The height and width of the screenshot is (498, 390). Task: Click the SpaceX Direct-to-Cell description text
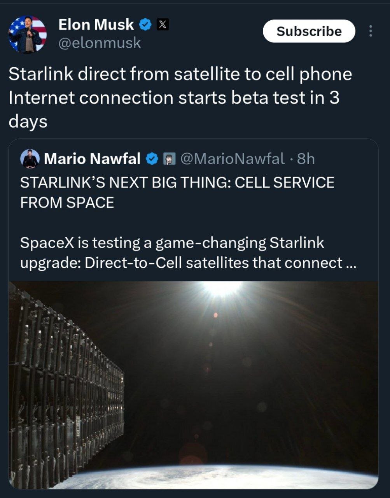[172, 253]
